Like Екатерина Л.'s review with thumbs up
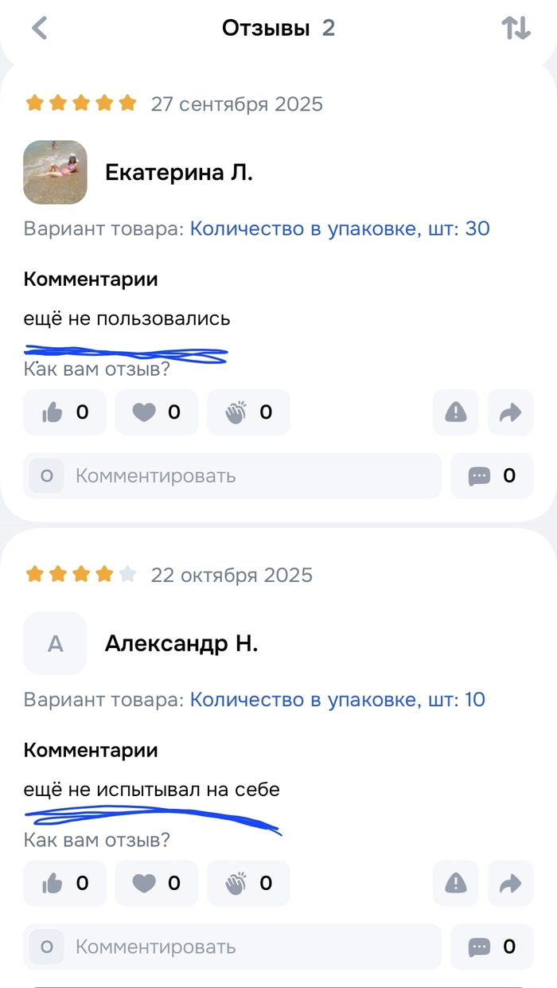The height and width of the screenshot is (988, 557). tap(64, 412)
